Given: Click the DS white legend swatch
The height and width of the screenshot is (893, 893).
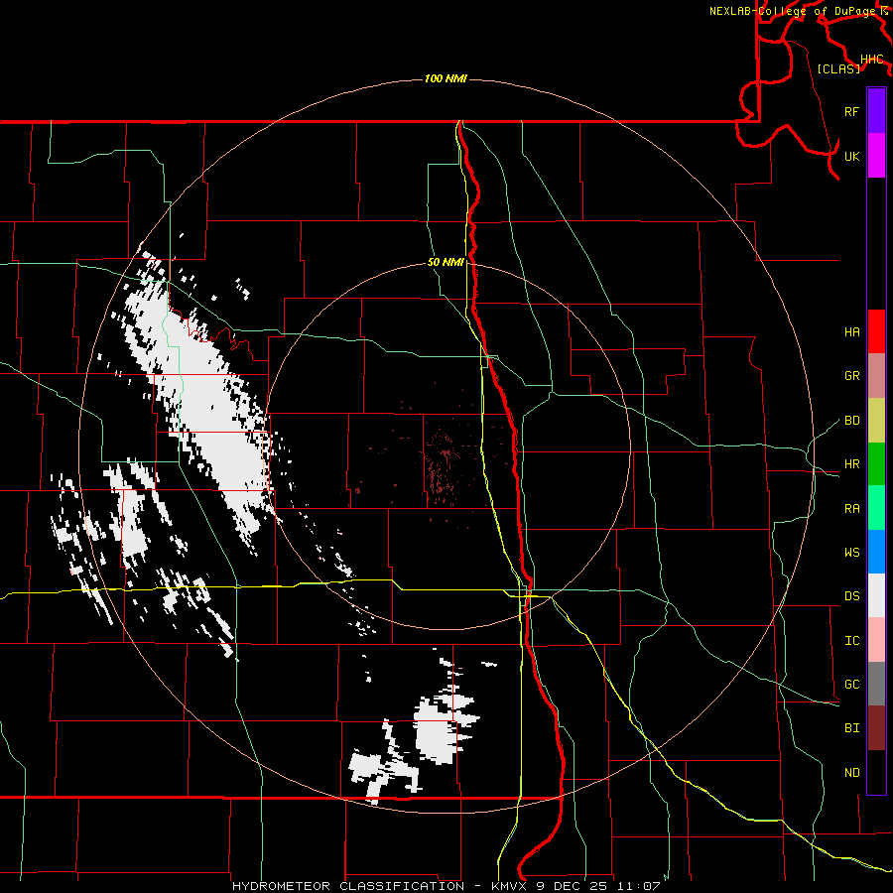Looking at the screenshot, I should [876, 595].
